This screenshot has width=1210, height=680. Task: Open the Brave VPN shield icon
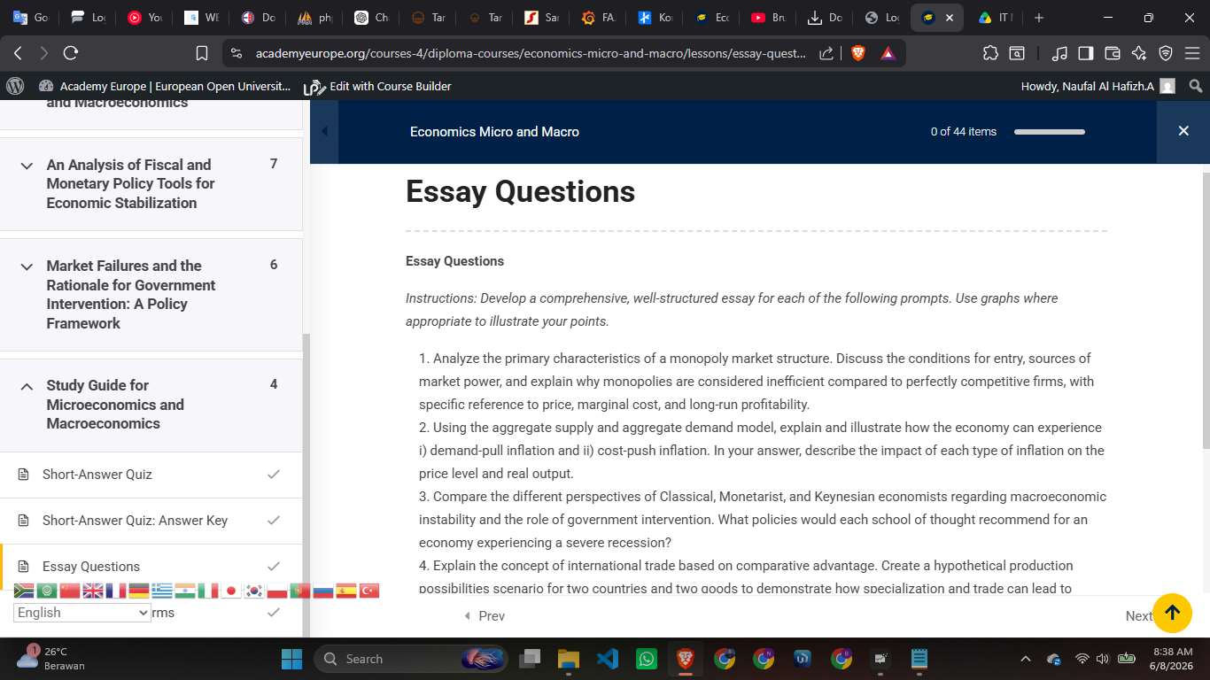click(1166, 53)
